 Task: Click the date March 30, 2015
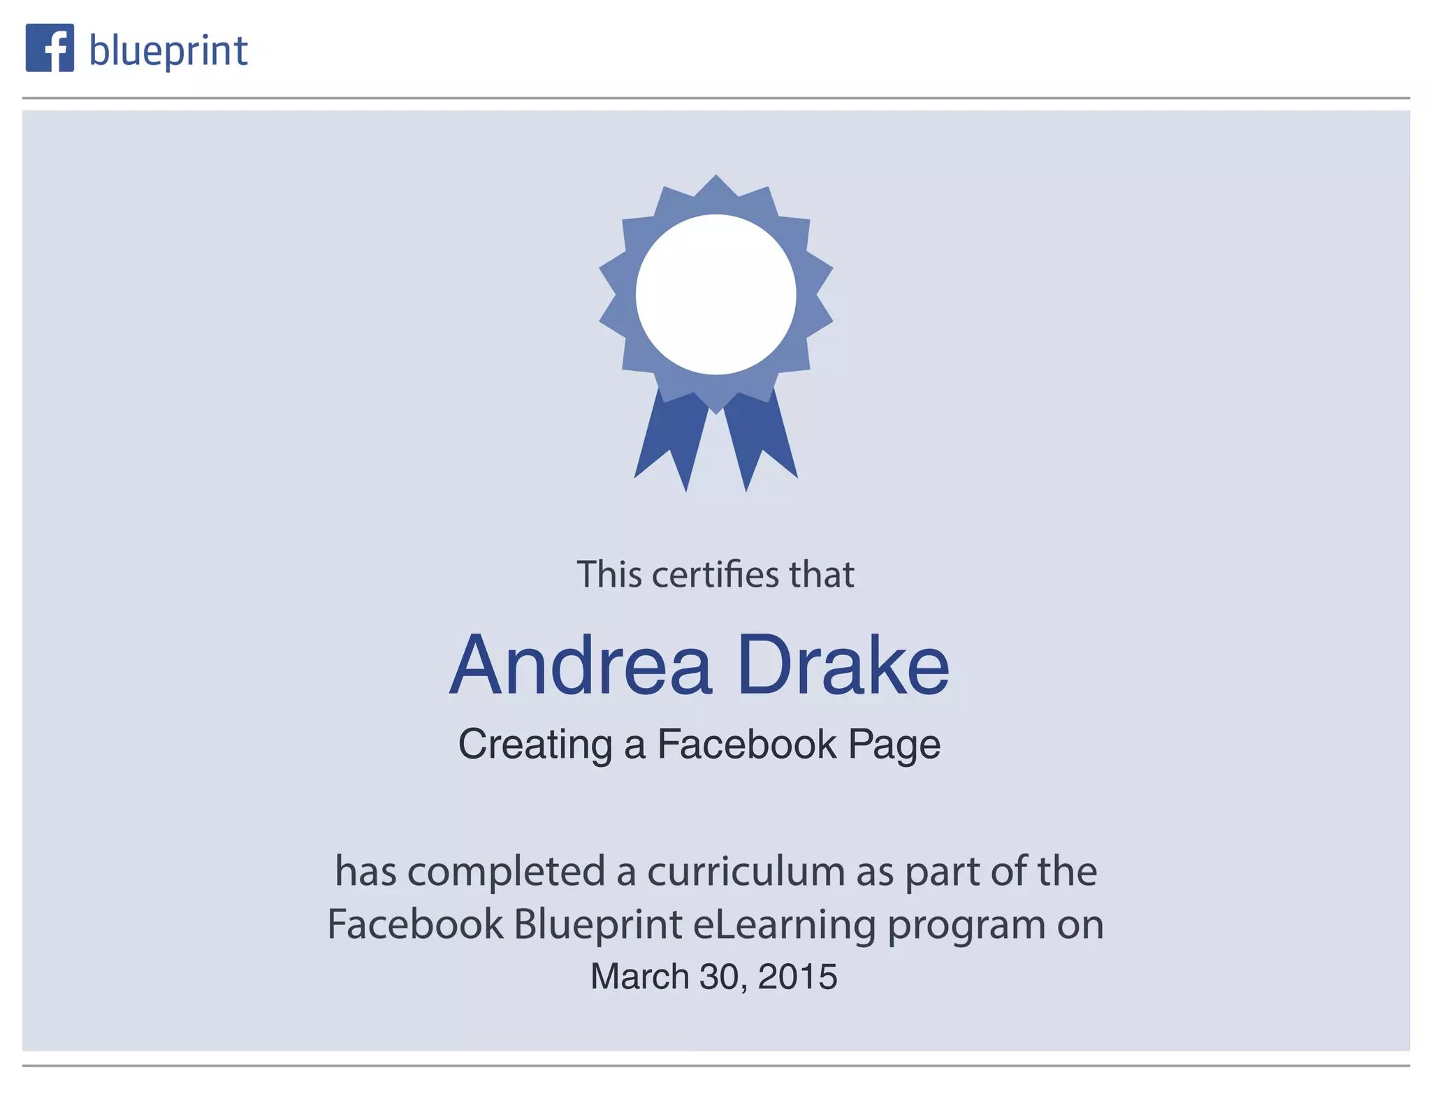coord(713,976)
